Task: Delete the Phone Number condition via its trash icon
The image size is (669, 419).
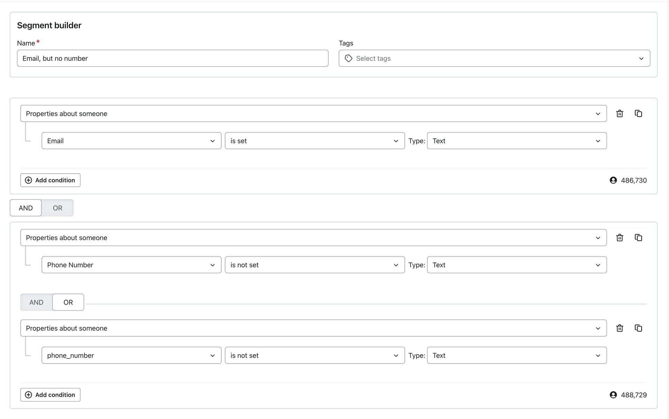Action: point(620,238)
